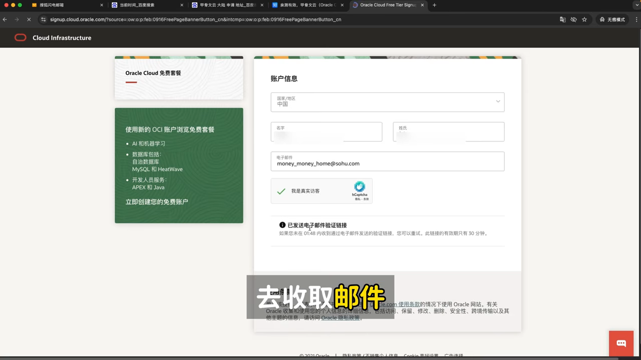
Task: Click Oracle Cloud 免费套餐 card title
Action: coord(153,73)
